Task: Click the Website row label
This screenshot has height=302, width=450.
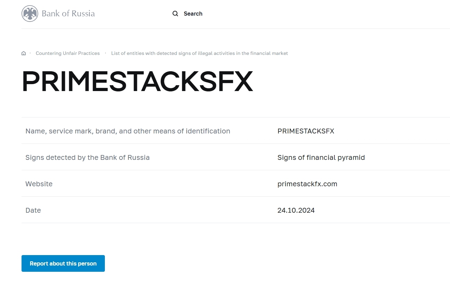Action: coord(39,184)
